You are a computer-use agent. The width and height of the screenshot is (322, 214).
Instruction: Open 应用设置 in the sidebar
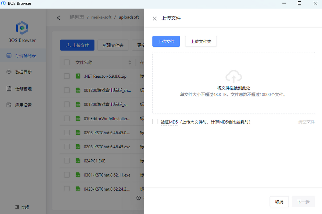(x=23, y=105)
